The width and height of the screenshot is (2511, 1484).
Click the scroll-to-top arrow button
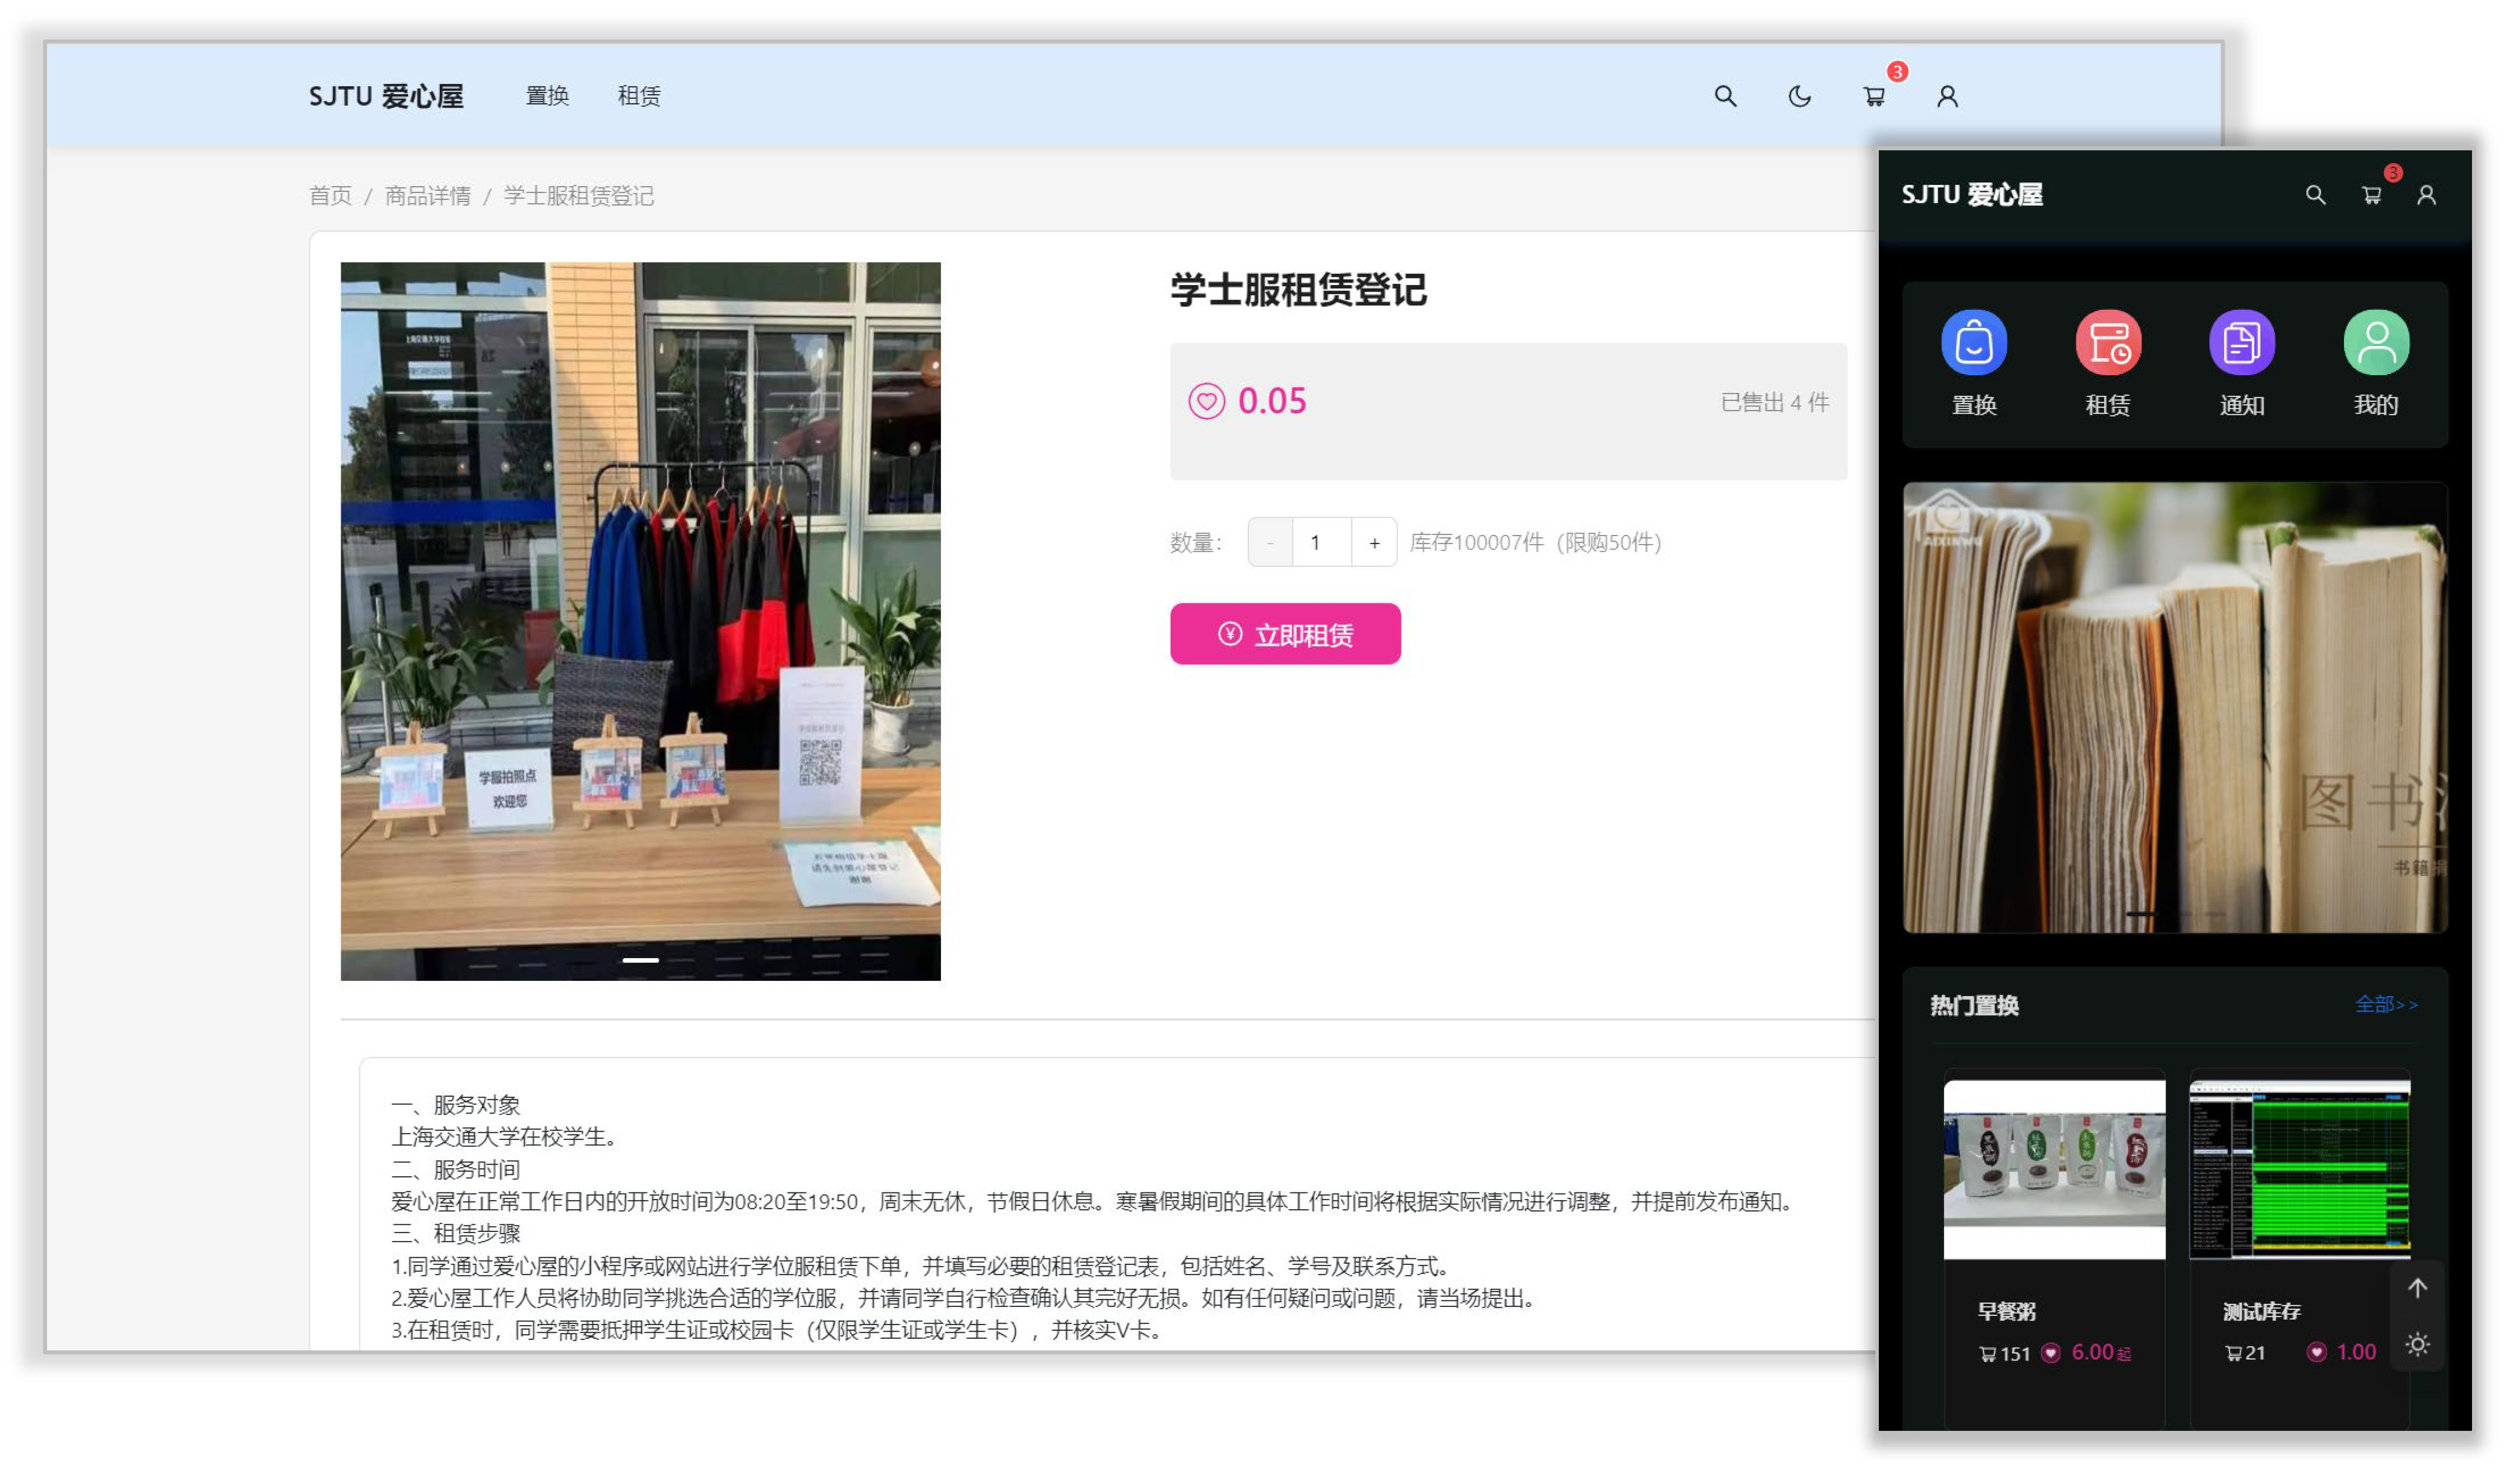[x=2417, y=1288]
